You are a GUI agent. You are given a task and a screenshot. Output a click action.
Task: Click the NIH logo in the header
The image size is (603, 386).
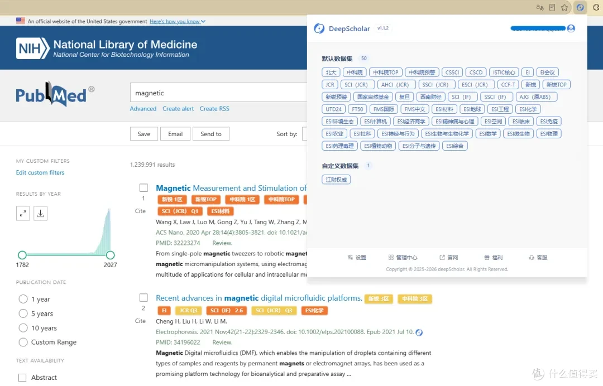[33, 49]
